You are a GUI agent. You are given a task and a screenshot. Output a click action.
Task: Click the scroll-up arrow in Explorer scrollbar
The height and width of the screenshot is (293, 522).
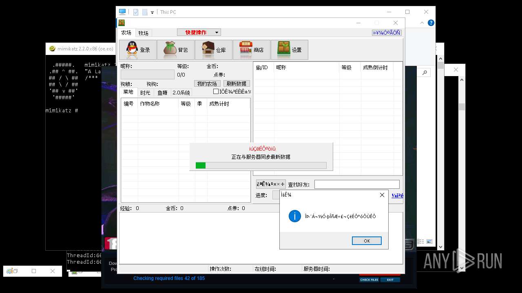pyautogui.click(x=440, y=59)
